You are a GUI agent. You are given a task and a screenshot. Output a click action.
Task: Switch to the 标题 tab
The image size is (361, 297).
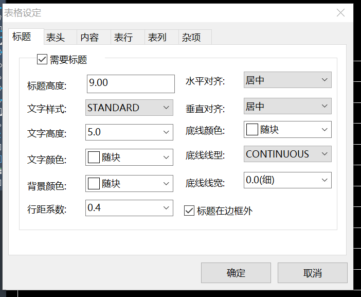[x=26, y=37]
